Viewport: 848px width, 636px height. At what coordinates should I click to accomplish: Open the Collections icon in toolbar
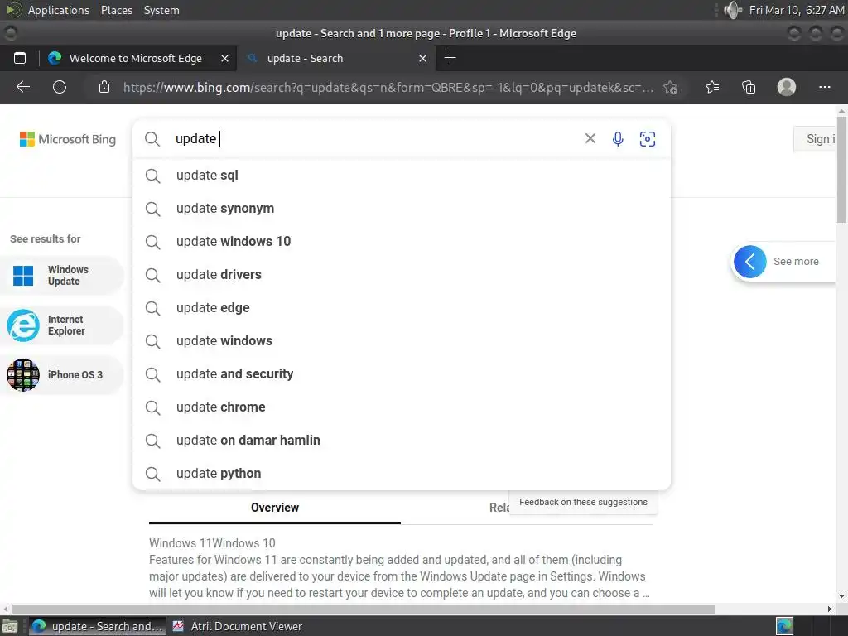point(749,87)
